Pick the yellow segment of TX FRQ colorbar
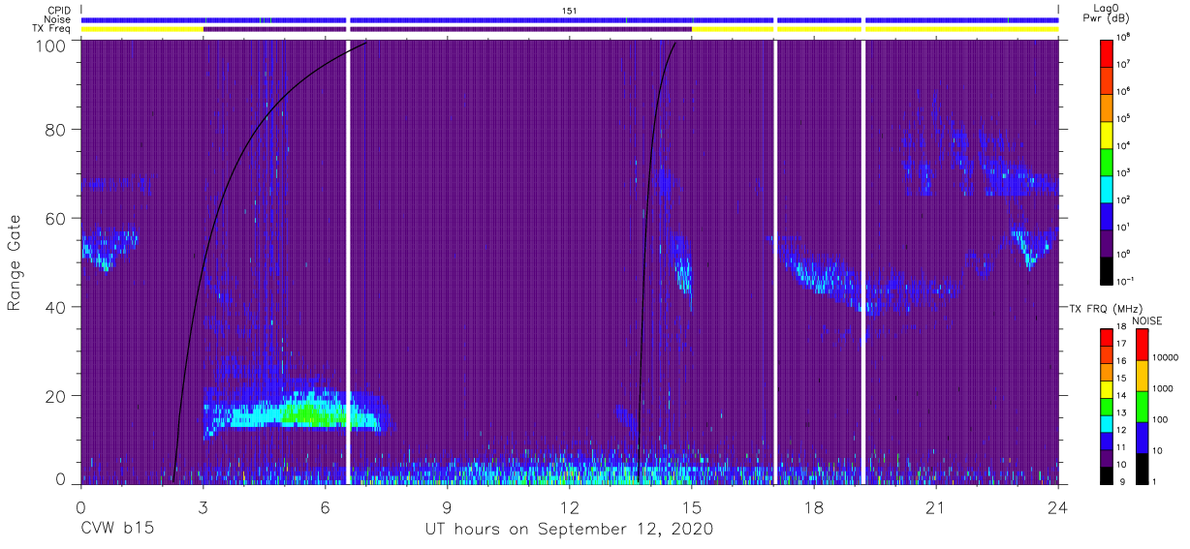The width and height of the screenshot is (1190, 549). pos(1107,388)
